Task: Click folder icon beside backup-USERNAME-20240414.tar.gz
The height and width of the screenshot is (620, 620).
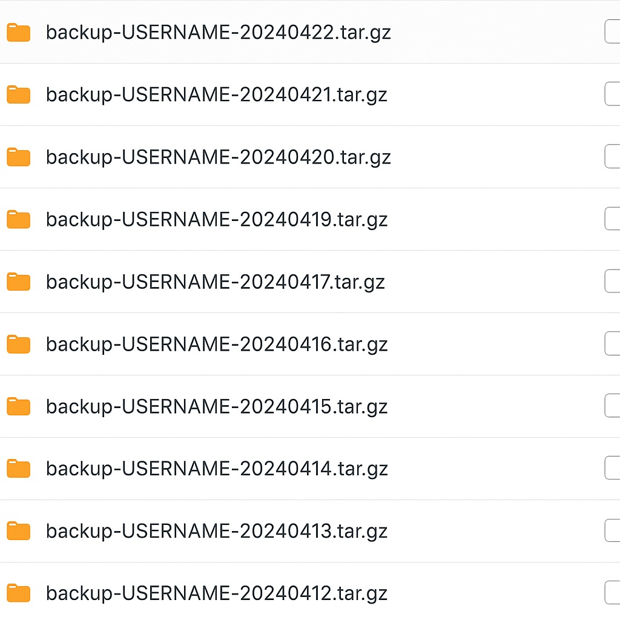Action: coord(18,469)
